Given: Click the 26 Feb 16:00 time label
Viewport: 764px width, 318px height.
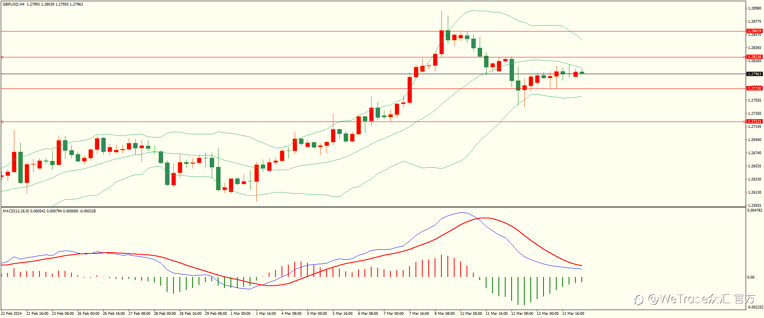Looking at the screenshot, I should click(x=114, y=314).
